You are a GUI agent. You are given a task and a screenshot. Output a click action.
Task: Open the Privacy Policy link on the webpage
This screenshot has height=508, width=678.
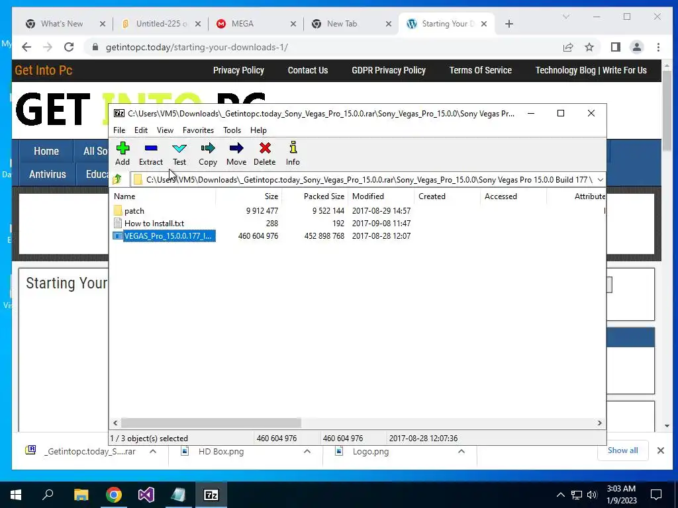click(x=238, y=70)
